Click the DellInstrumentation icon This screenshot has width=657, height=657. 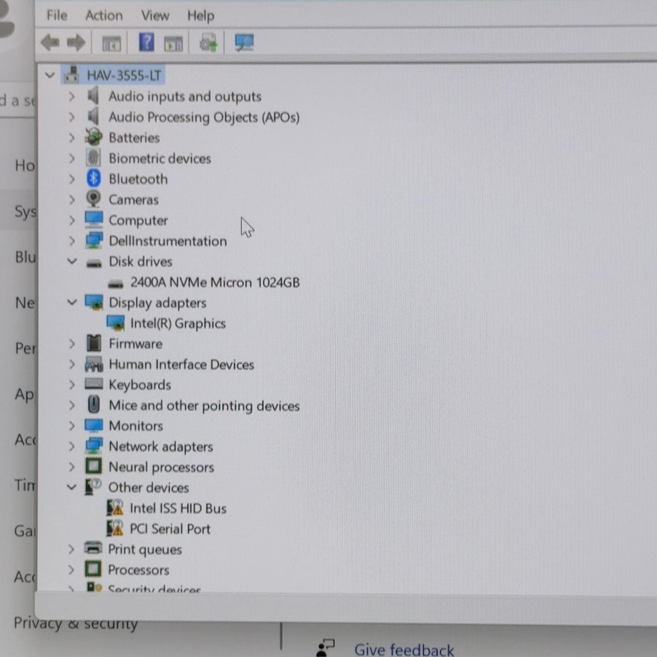coord(94,240)
